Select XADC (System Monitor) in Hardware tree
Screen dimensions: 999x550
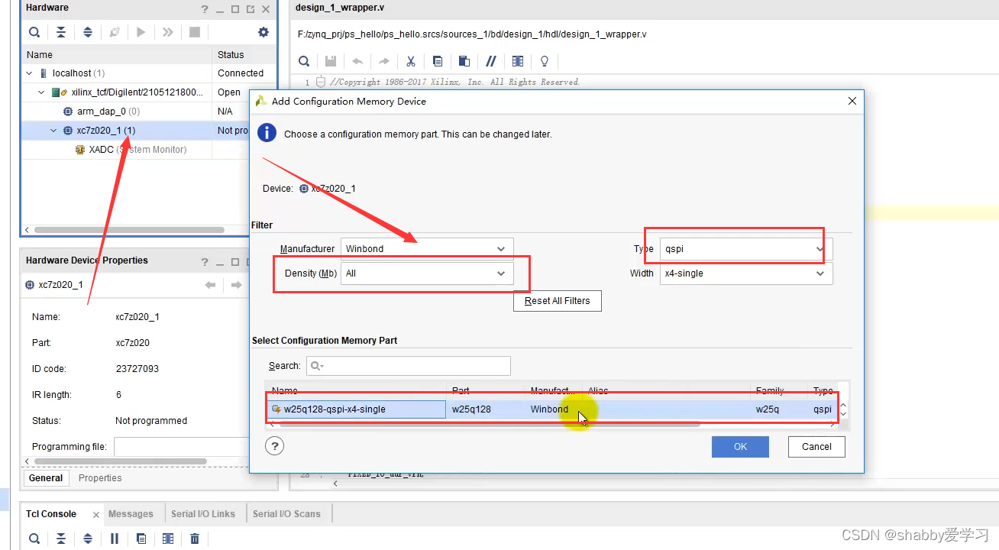pyautogui.click(x=131, y=150)
